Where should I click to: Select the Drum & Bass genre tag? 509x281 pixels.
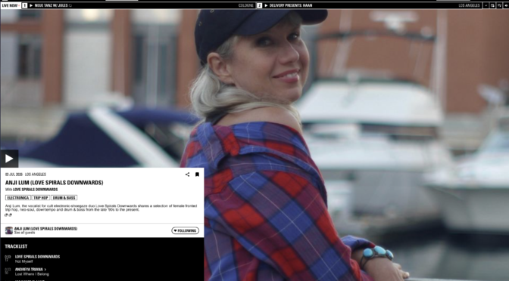click(x=64, y=198)
